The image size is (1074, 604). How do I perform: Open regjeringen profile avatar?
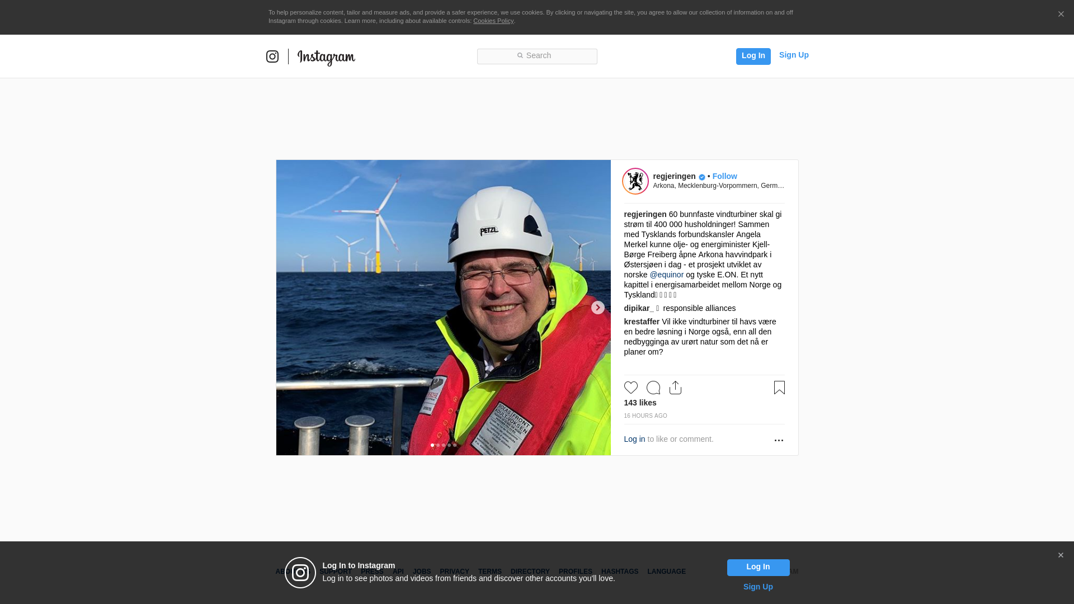click(x=635, y=181)
